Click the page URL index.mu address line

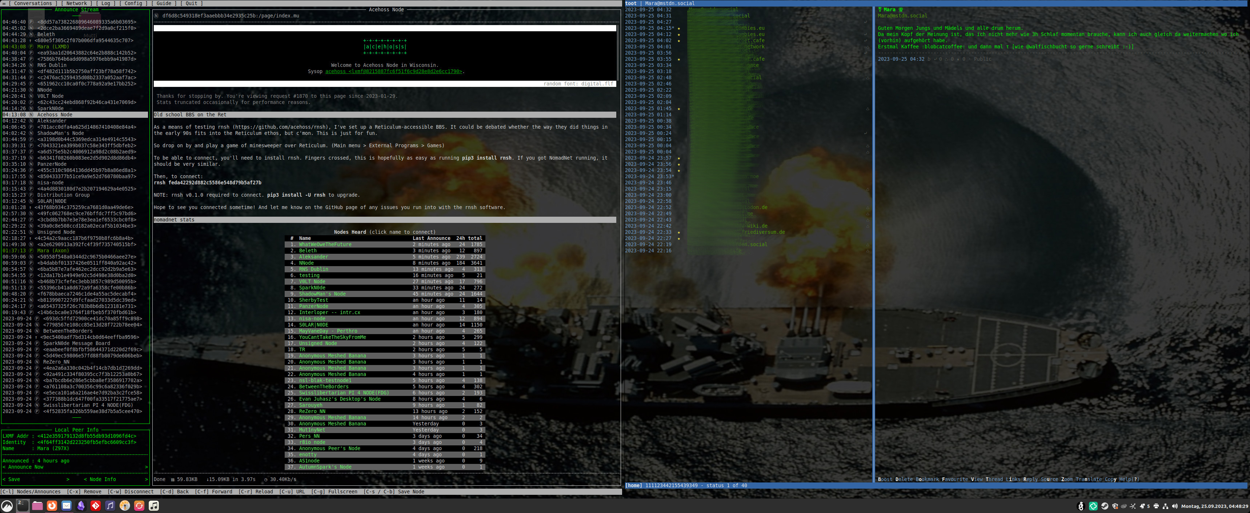(231, 16)
